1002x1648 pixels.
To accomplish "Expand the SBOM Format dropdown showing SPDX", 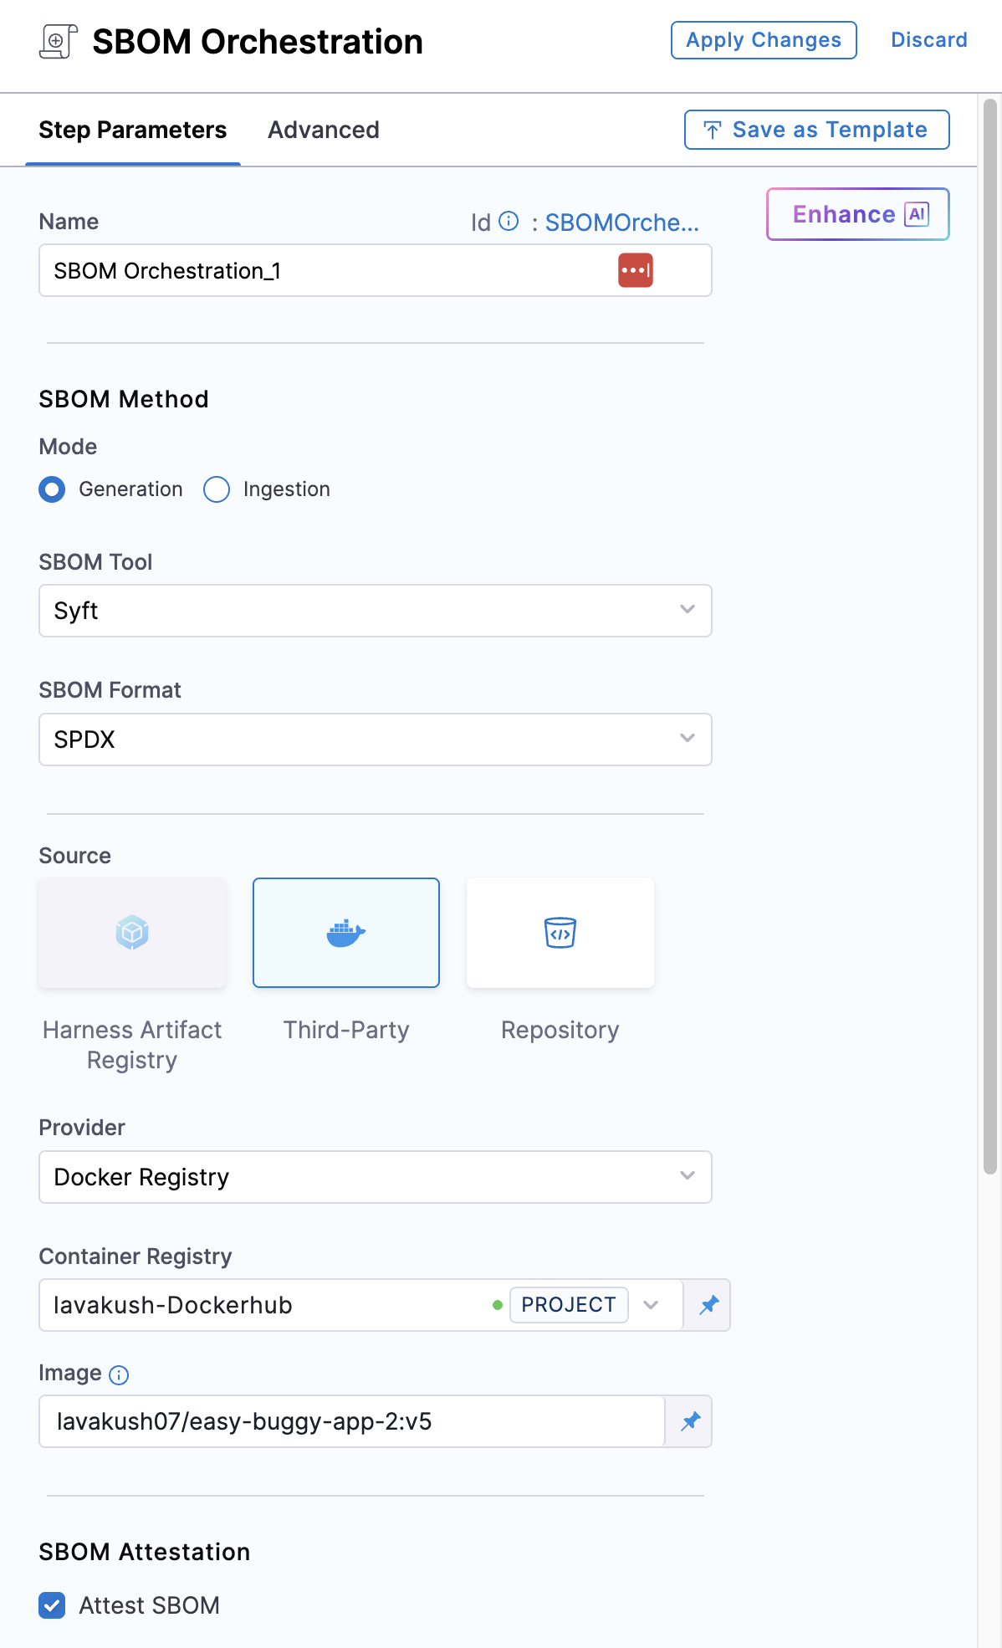I will click(375, 740).
